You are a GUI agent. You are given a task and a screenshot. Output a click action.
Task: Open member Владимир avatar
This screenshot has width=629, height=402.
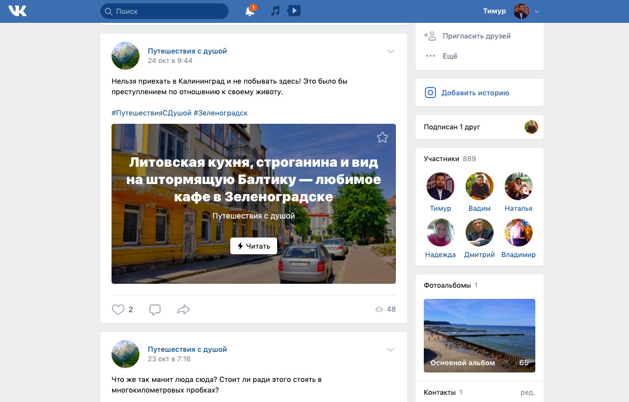[x=518, y=233]
